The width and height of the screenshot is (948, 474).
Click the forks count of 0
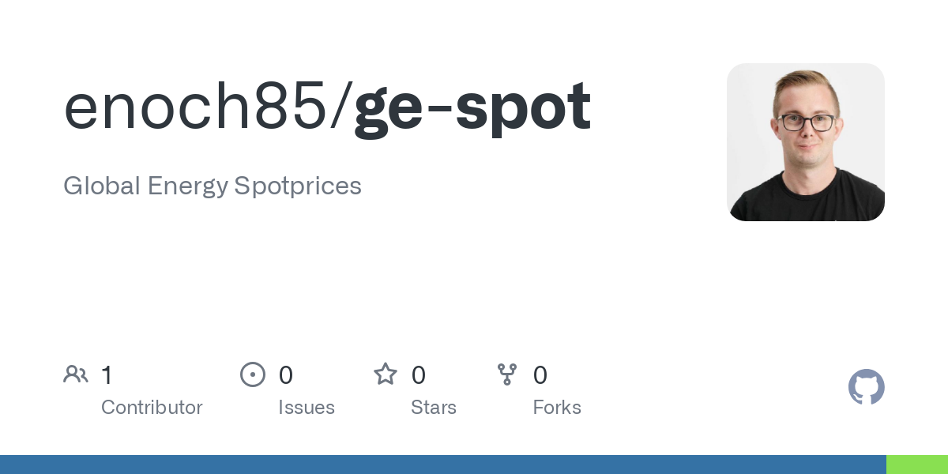(x=540, y=375)
